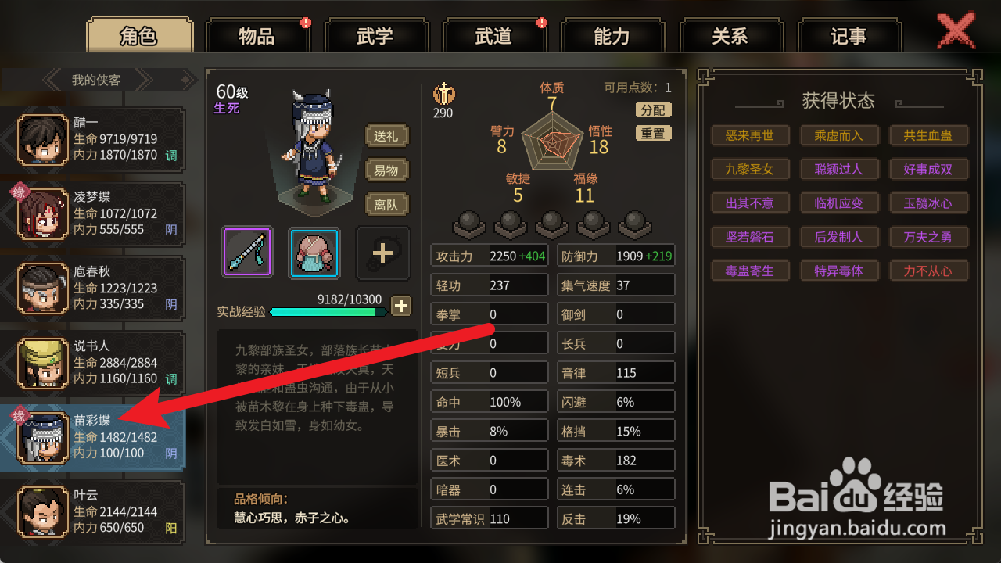The image size is (1001, 563).
Task: Open the 武学 tab
Action: tap(375, 36)
